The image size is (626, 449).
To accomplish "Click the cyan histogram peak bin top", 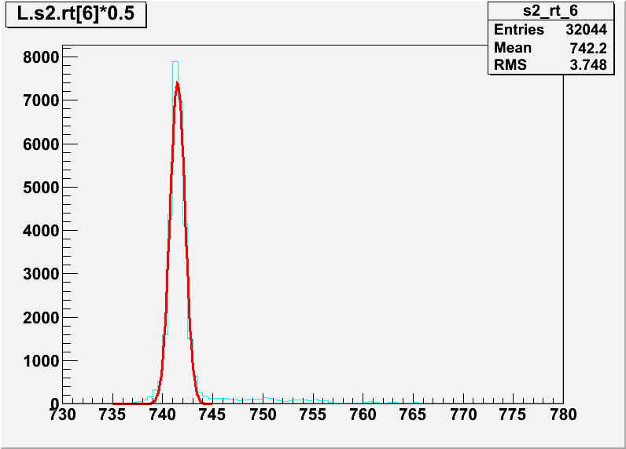I will 175,62.
